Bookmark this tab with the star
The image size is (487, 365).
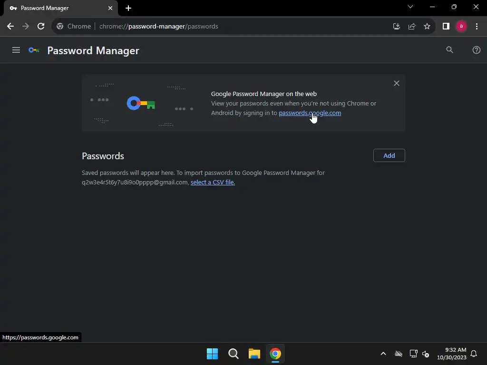click(x=427, y=27)
